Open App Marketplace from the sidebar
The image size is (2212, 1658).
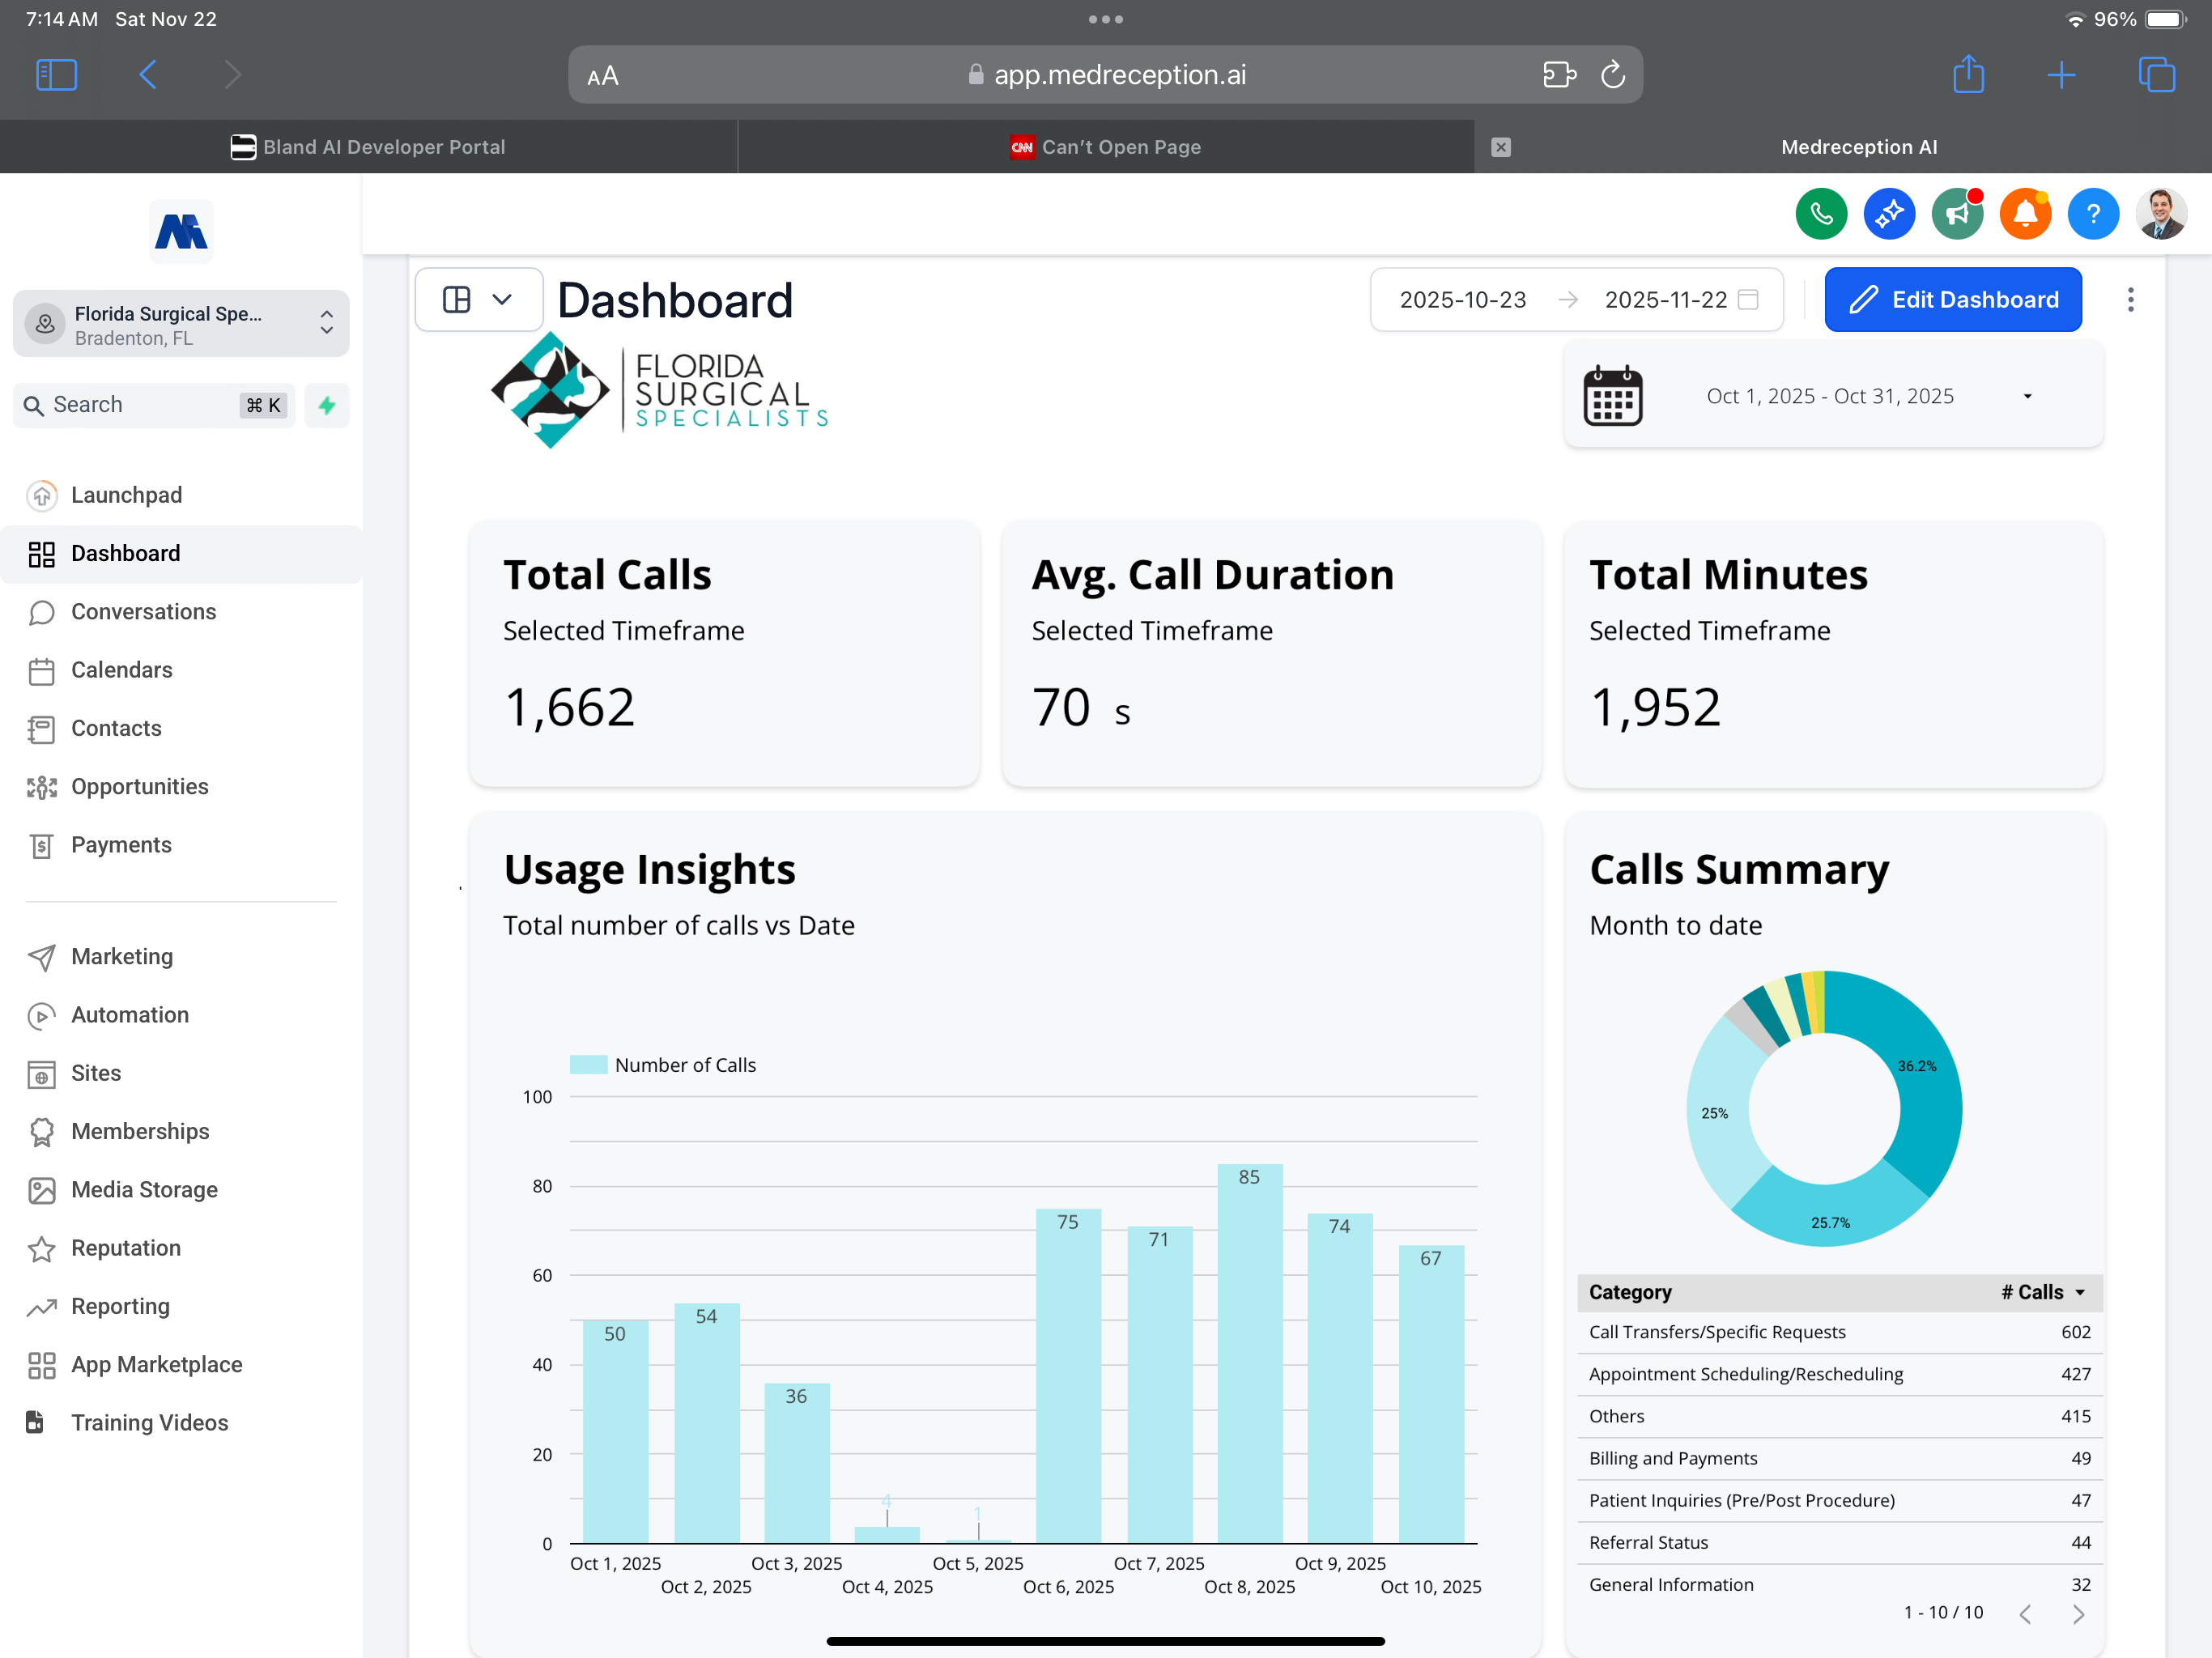[181, 1365]
